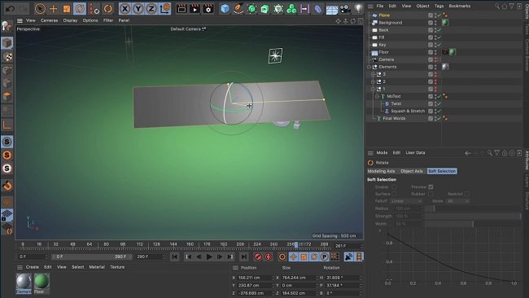The width and height of the screenshot is (529, 298).
Task: Toggle Enable checkbox in Soft Selection
Action: [x=394, y=186]
